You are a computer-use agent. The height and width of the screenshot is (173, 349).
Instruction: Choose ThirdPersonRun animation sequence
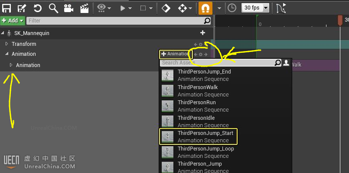[x=225, y=106]
